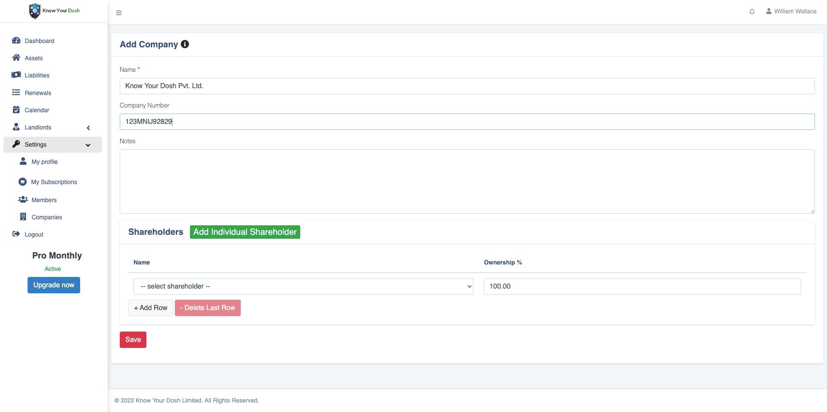The width and height of the screenshot is (827, 412).
Task: Click Add Individual Shareholder button
Action: point(245,232)
